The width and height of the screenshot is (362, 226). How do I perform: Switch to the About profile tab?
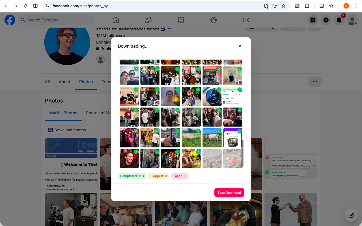pos(64,82)
